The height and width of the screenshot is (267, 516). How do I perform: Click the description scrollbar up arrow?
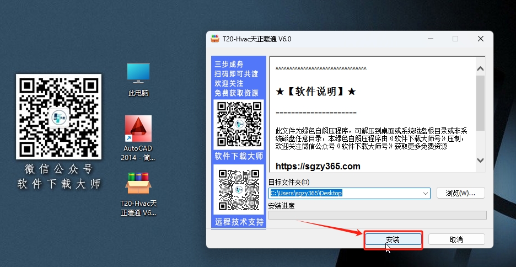(x=481, y=69)
